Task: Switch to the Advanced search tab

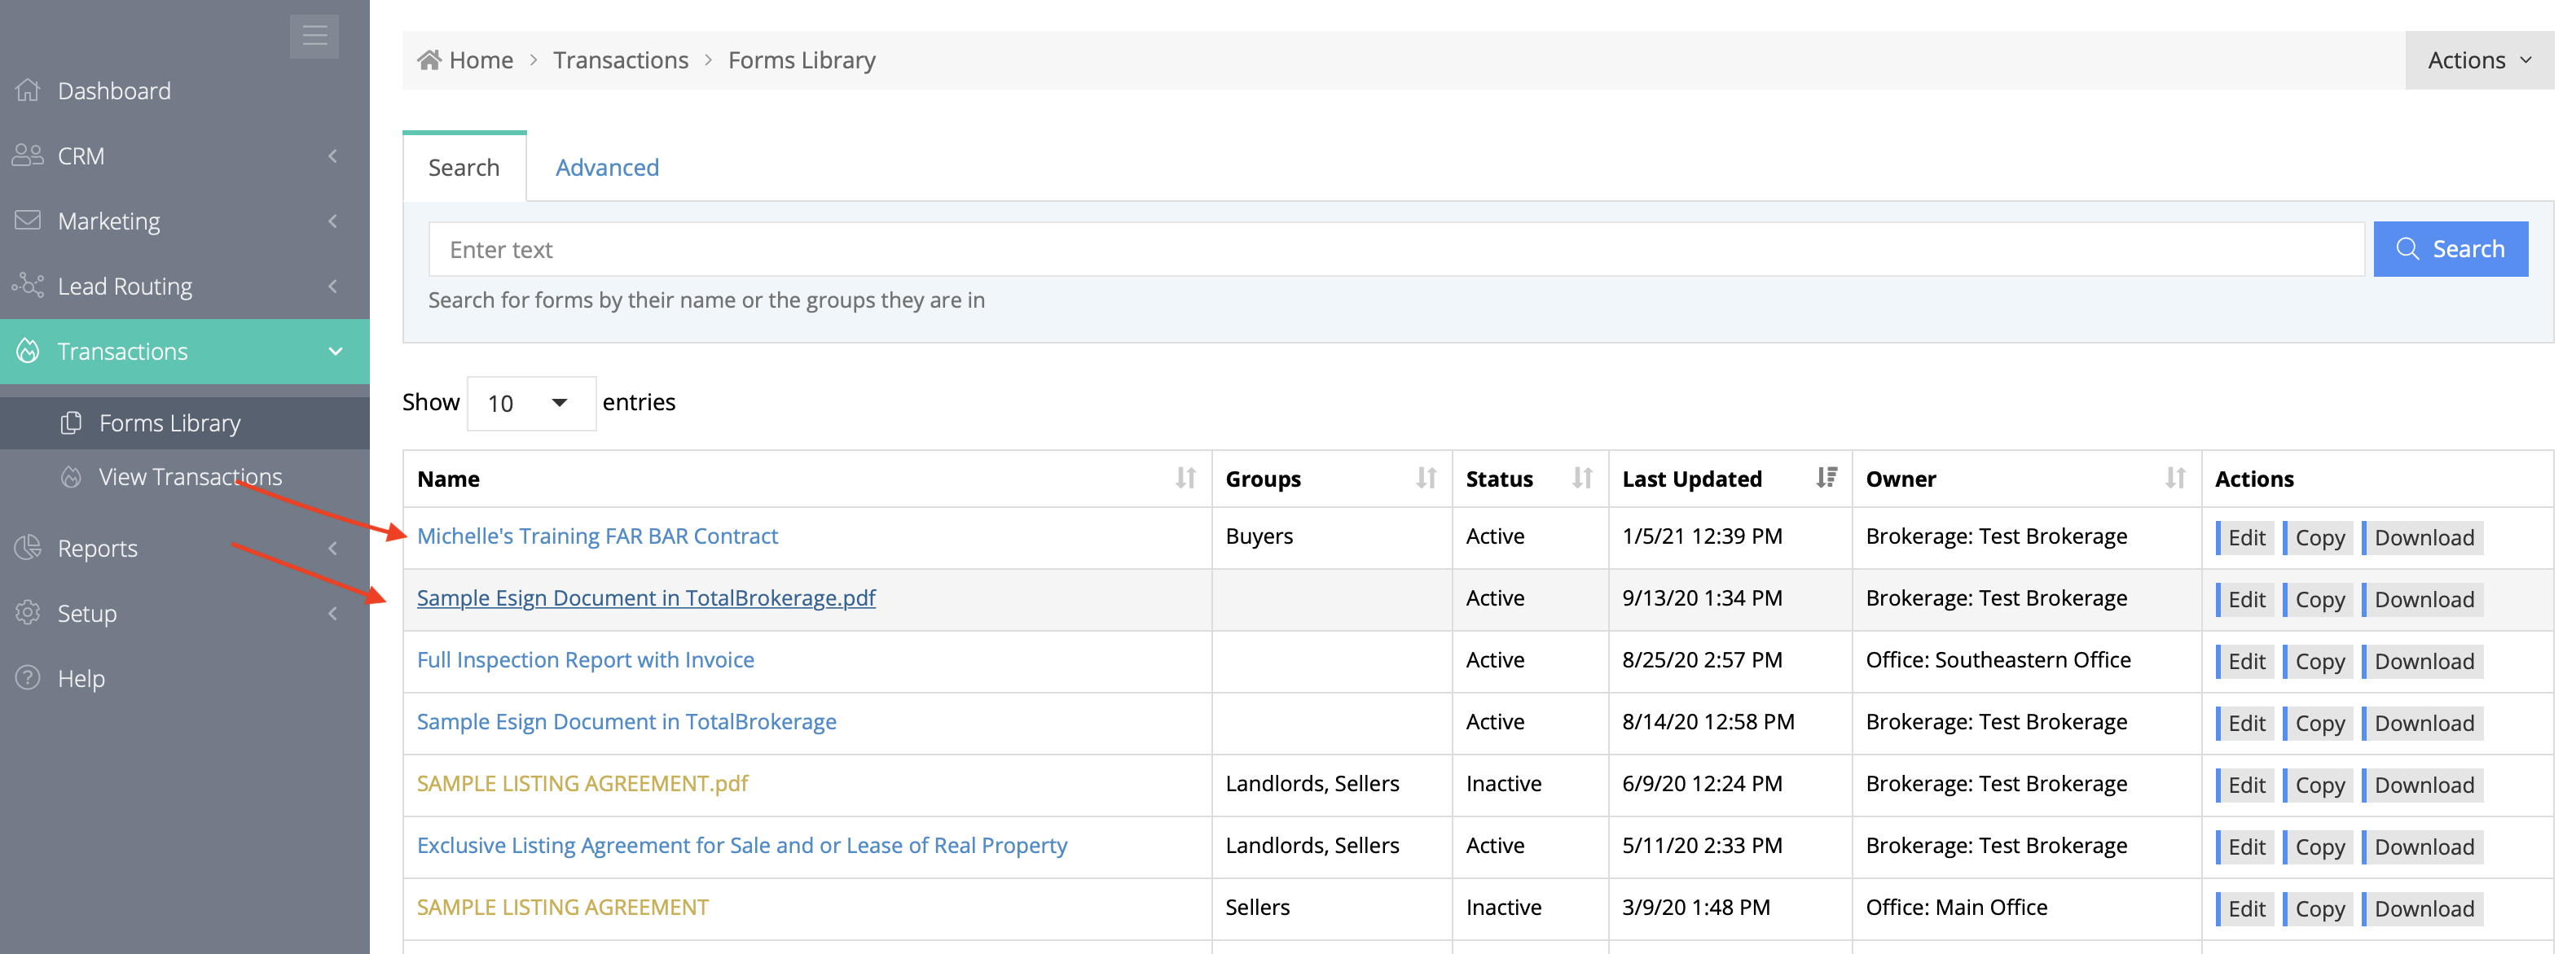Action: pyautogui.click(x=607, y=167)
